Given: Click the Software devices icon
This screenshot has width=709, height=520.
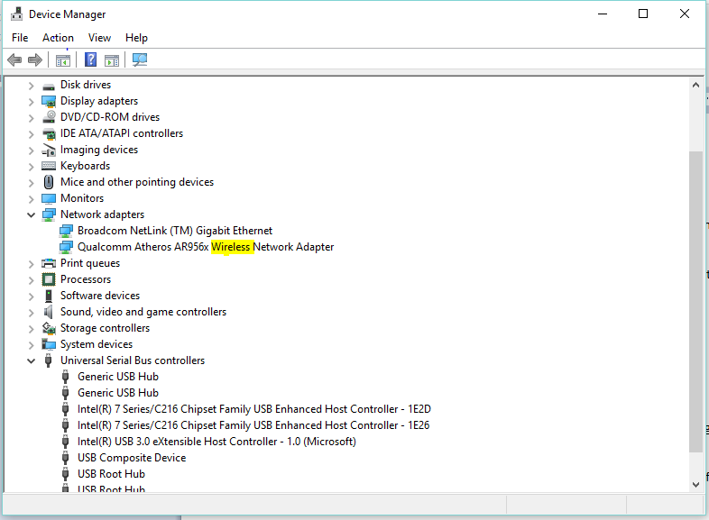Looking at the screenshot, I should [49, 296].
